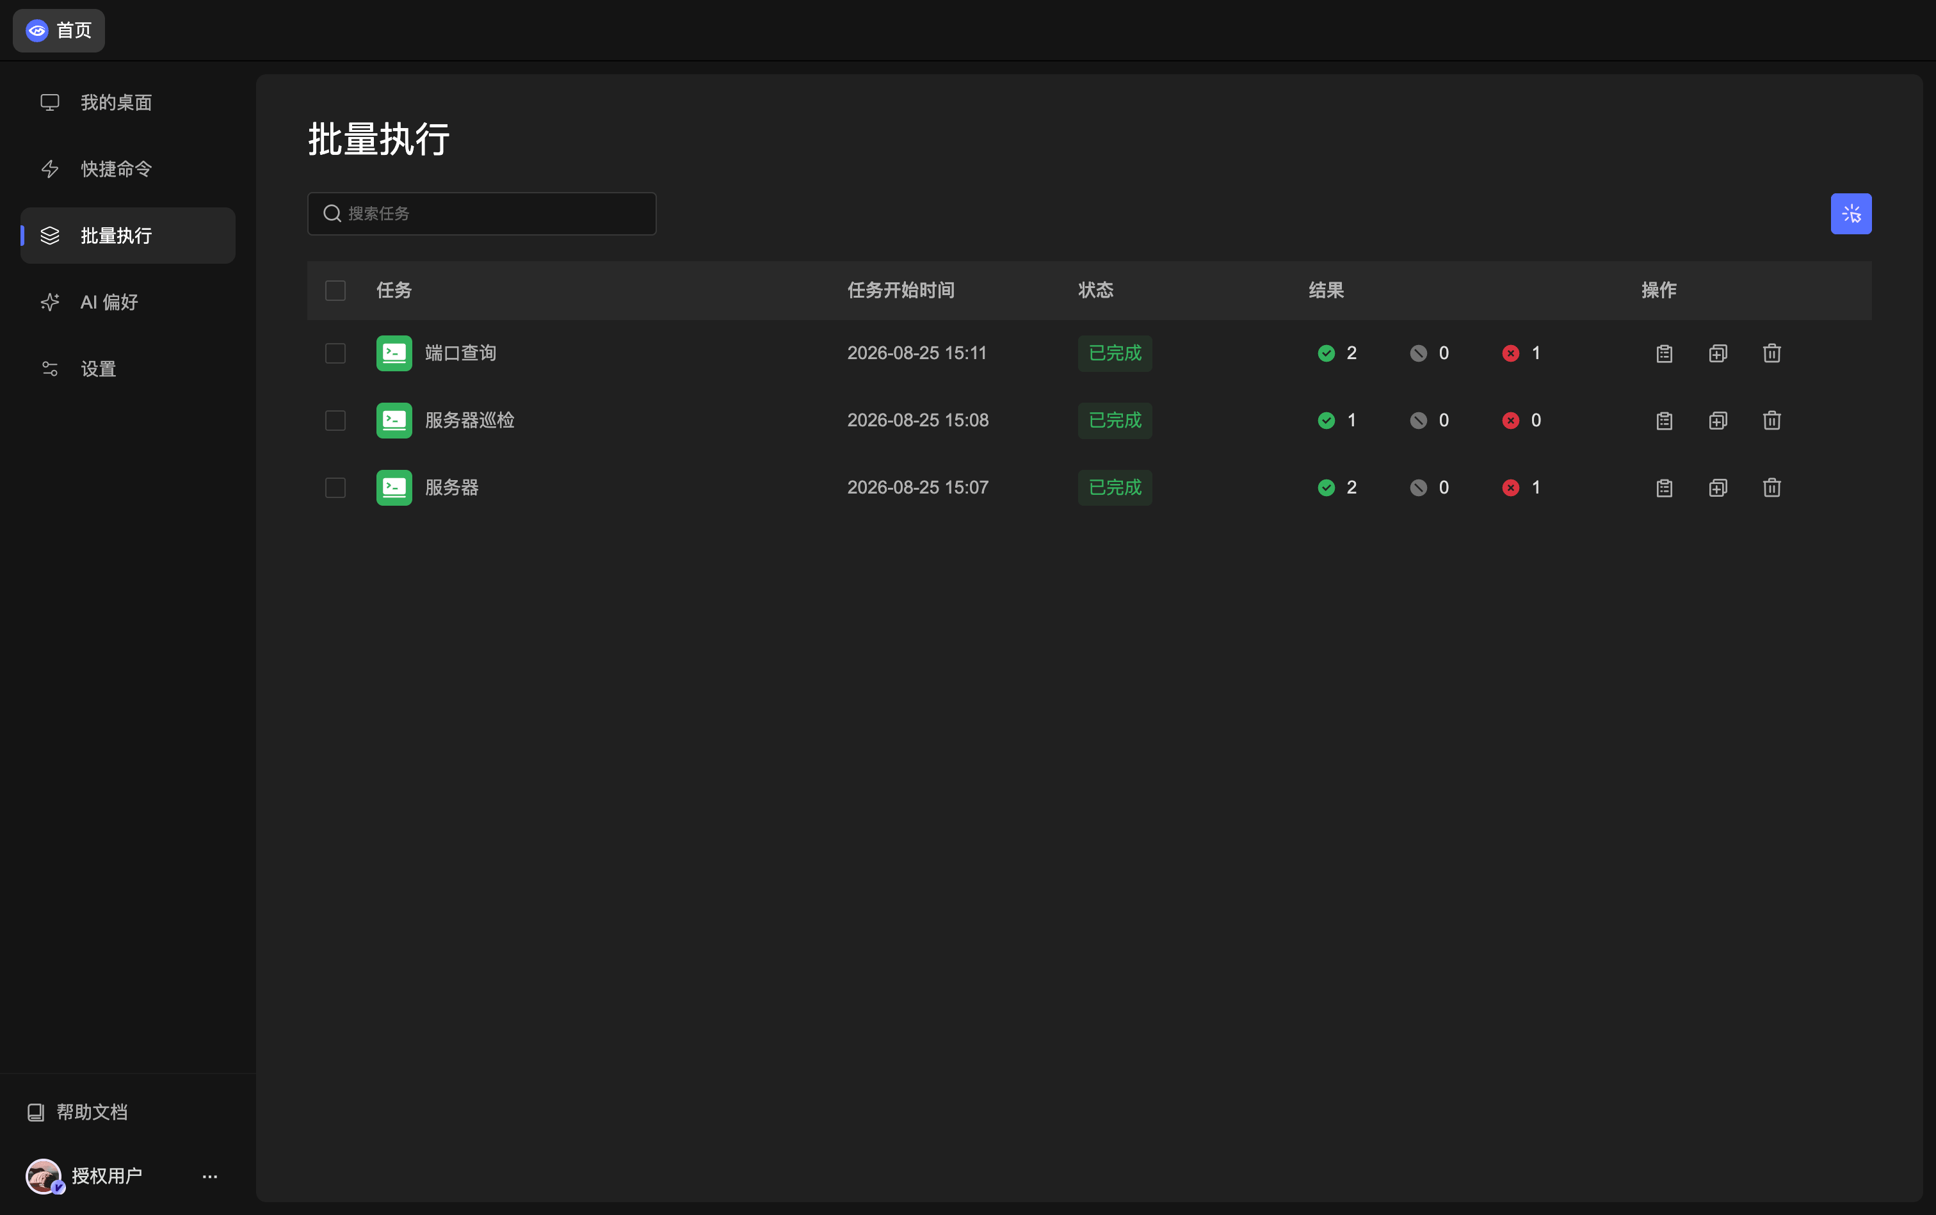Delete the 端口查询 task
This screenshot has width=1936, height=1215.
[1772, 353]
